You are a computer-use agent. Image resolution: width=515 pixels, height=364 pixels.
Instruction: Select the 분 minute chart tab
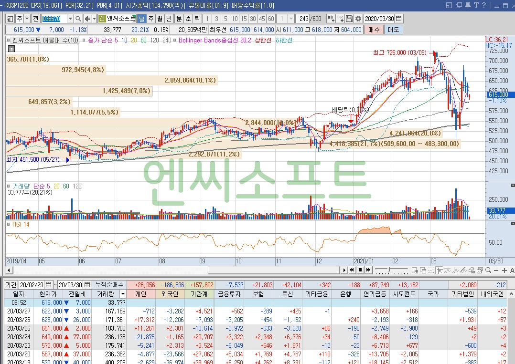179,19
